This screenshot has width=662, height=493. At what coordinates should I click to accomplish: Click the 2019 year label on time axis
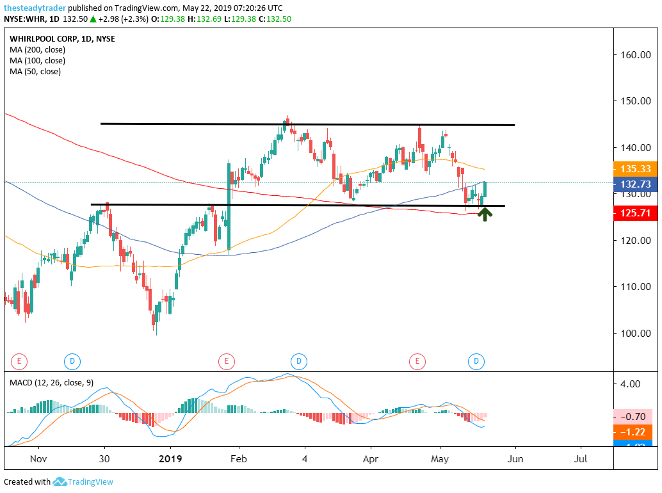170,459
